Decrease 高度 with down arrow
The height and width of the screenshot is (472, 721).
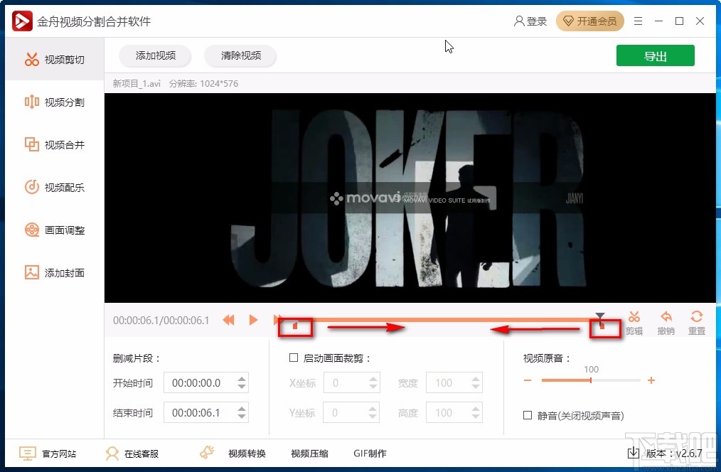click(x=476, y=417)
